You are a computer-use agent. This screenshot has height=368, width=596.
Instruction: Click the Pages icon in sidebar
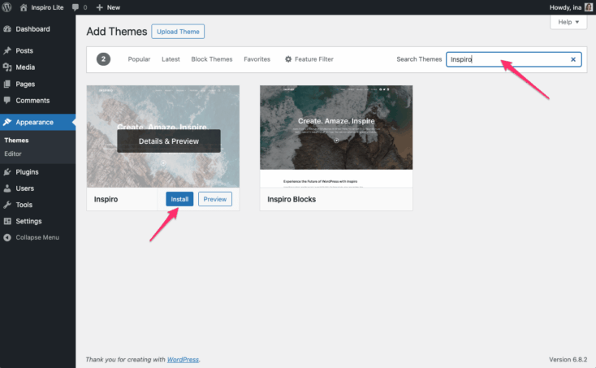pos(7,84)
